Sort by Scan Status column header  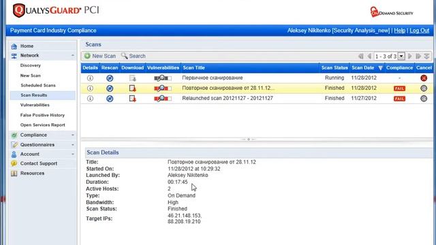[x=334, y=68]
